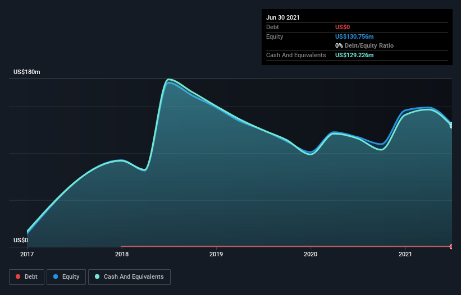461x295 pixels.
Task: Click the 2017 x-axis label
Action: pyautogui.click(x=27, y=254)
